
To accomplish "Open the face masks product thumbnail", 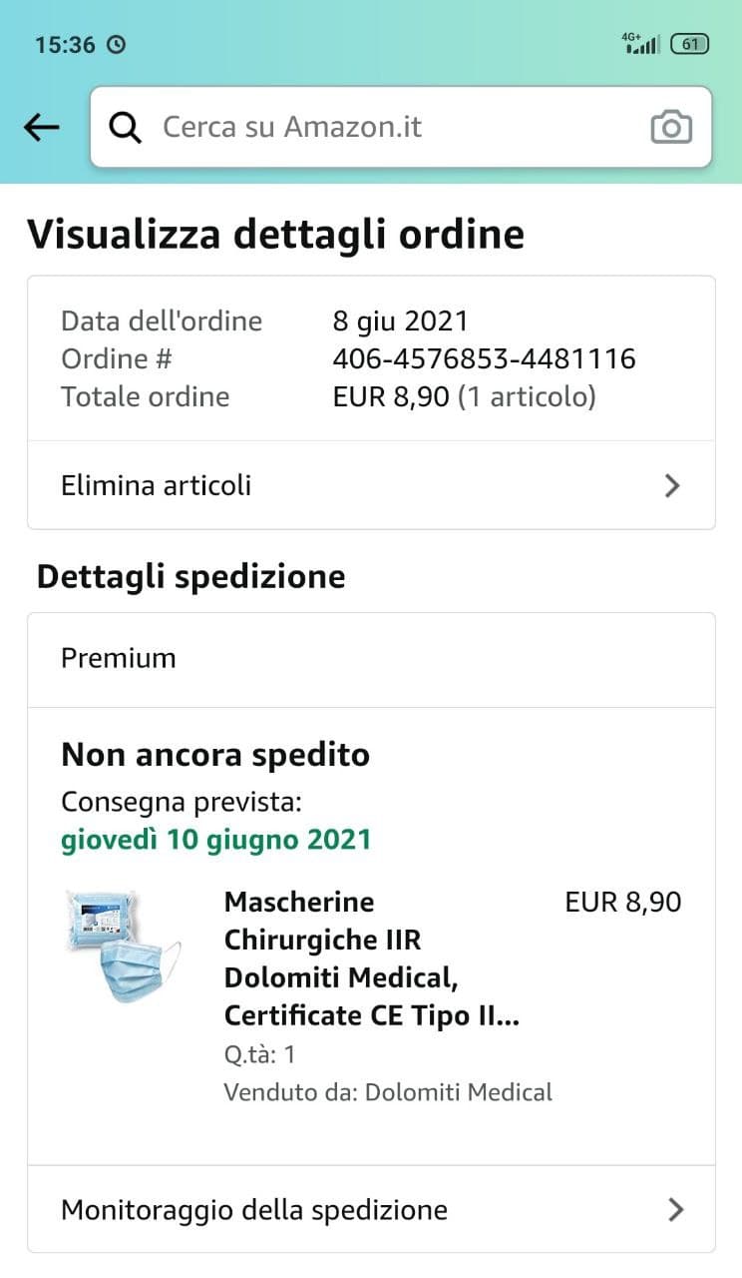I will (122, 945).
